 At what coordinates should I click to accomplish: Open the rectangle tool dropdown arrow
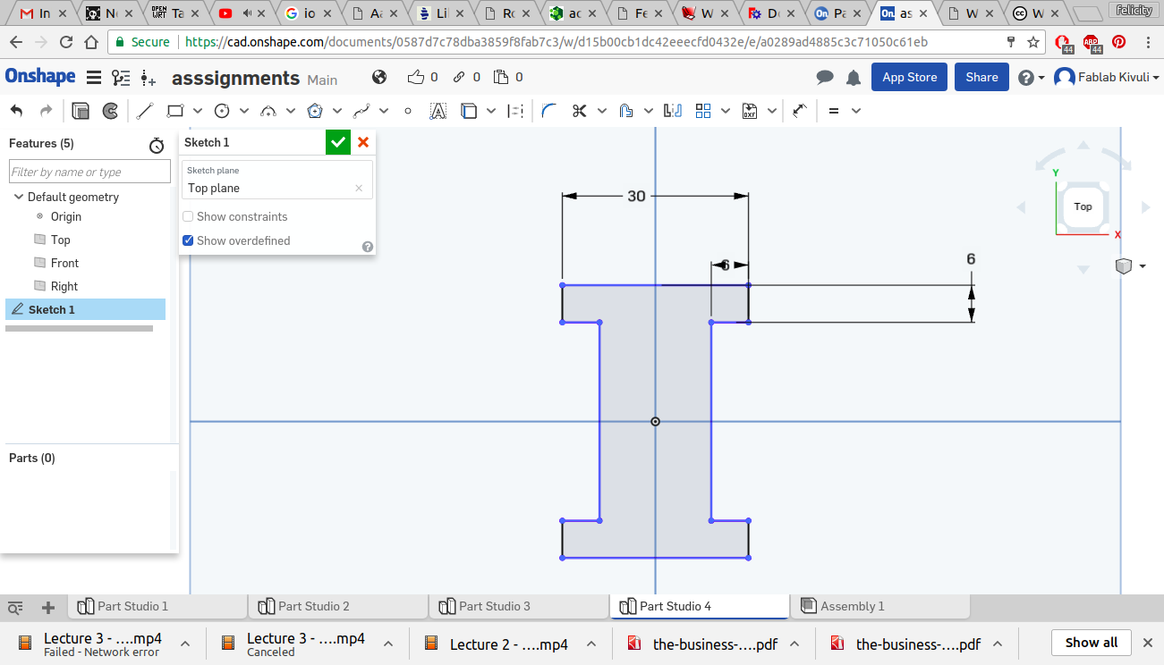198,111
